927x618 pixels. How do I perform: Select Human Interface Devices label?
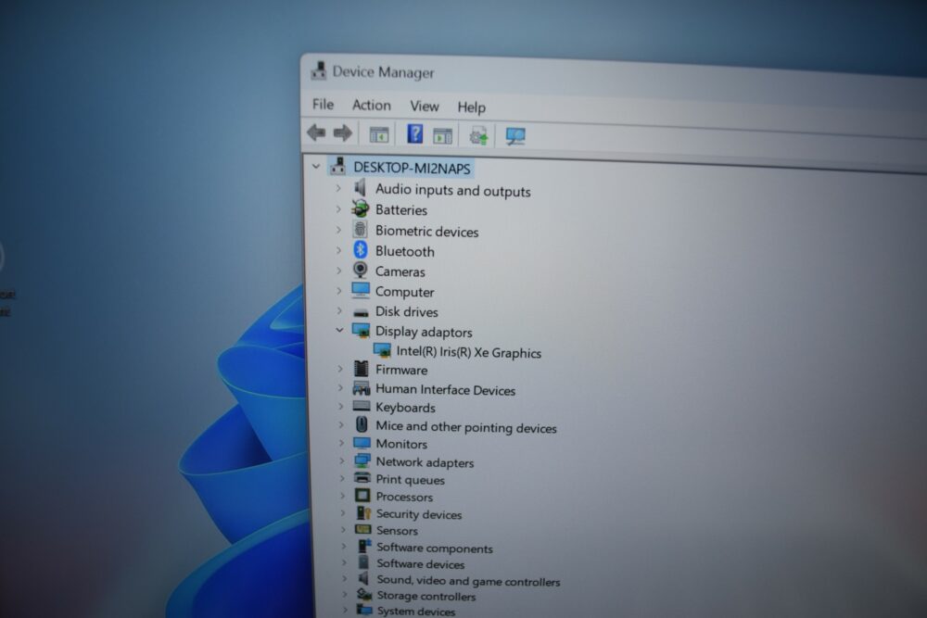pos(445,389)
